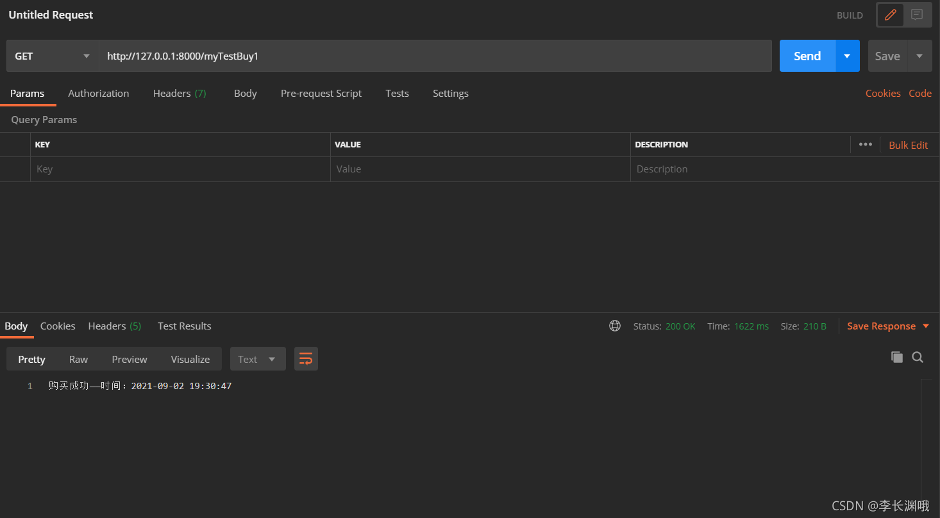Copy response using the copy icon
Image resolution: width=940 pixels, height=518 pixels.
896,357
